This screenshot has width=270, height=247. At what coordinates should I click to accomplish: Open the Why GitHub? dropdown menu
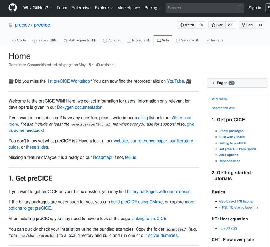click(37, 8)
